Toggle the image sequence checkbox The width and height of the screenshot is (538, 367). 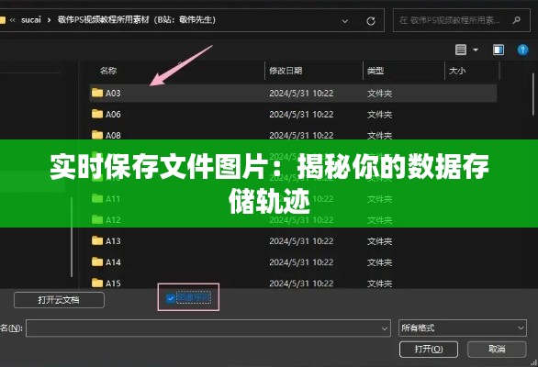170,298
